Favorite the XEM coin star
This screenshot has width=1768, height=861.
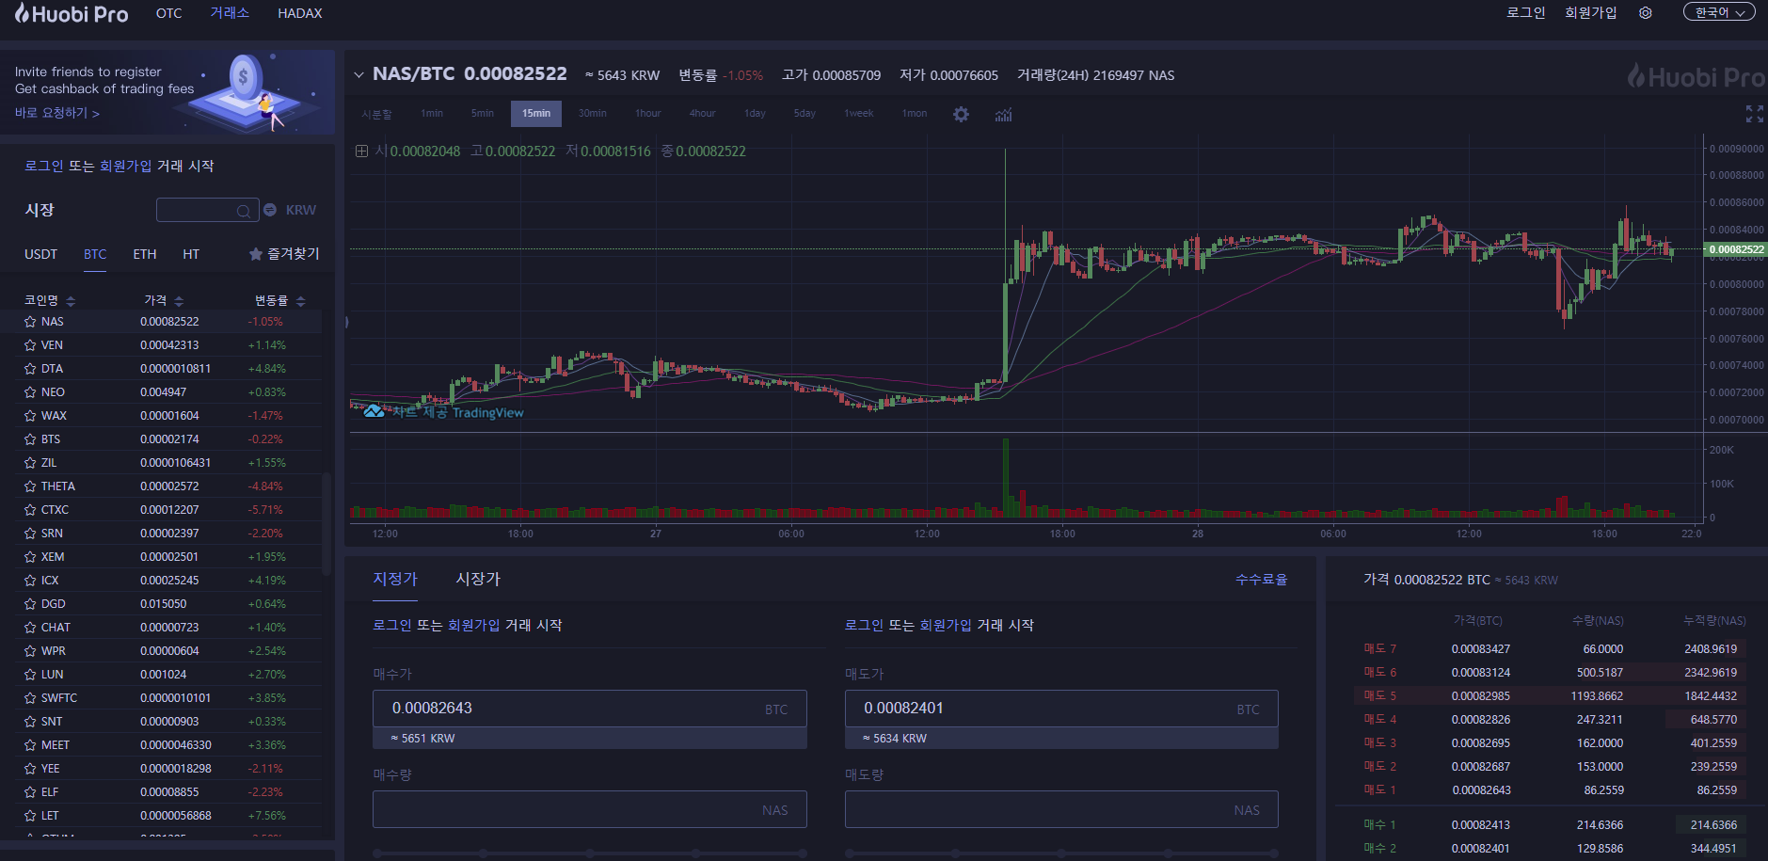(30, 557)
